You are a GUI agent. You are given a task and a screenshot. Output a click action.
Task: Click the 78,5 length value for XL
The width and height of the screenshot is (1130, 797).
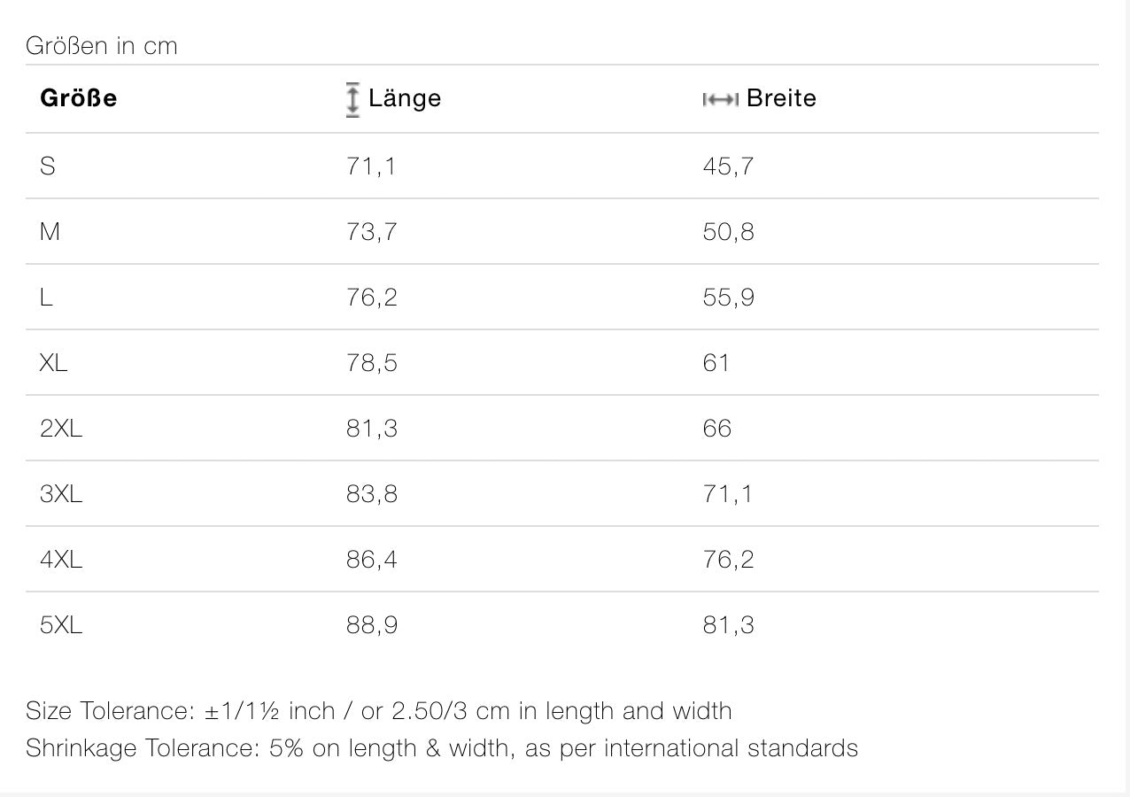[x=372, y=362]
